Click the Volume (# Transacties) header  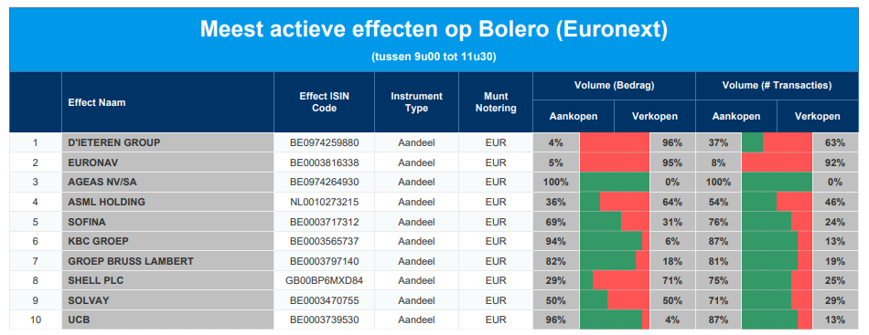pos(777,86)
